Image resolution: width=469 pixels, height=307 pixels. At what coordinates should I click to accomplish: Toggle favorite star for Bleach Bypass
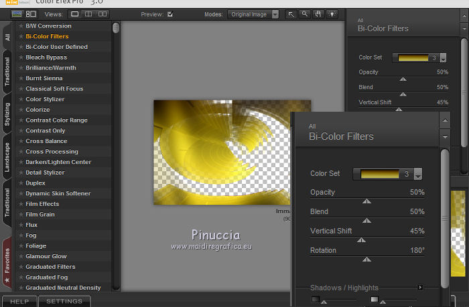[21, 58]
